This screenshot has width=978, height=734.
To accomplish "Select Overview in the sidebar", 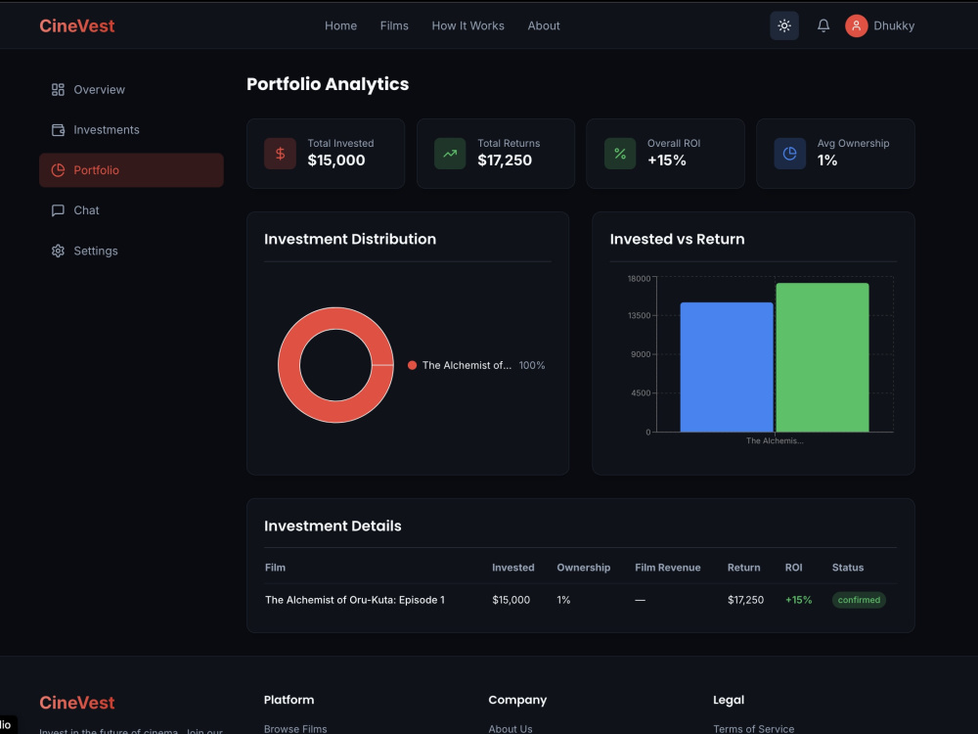I will pos(131,90).
